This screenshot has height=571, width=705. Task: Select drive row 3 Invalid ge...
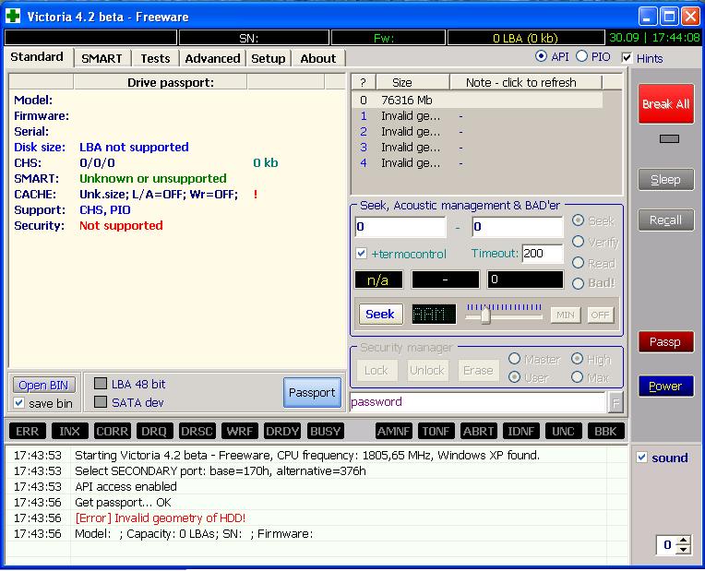click(477, 148)
